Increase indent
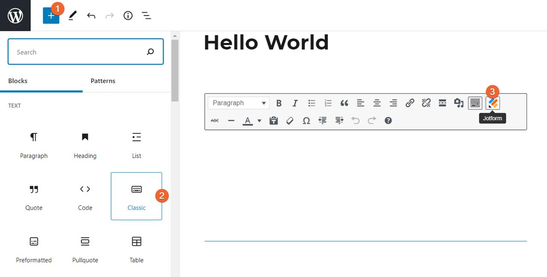 point(339,121)
